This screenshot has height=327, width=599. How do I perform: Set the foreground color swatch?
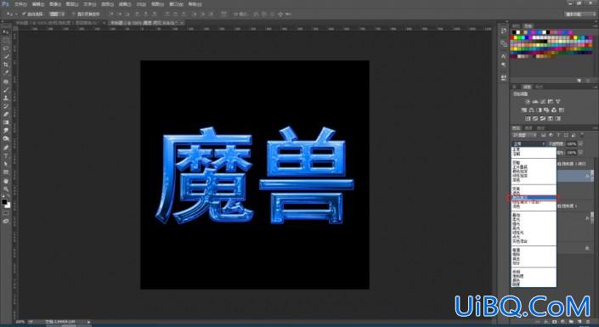click(x=4, y=201)
